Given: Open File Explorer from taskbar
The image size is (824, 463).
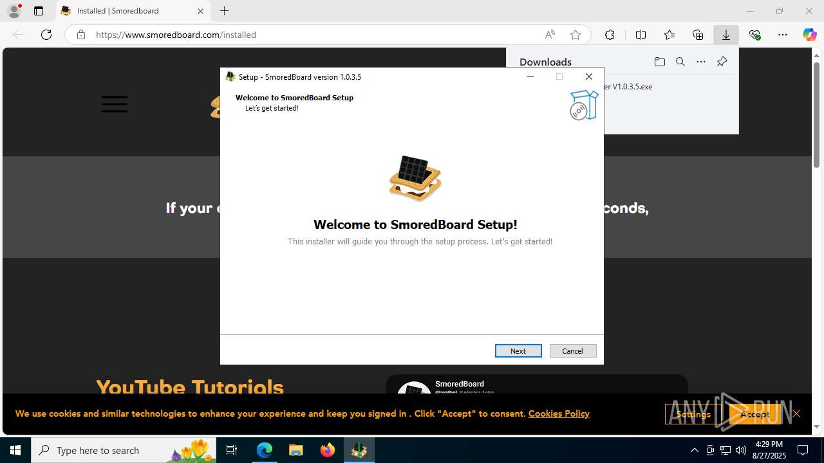Looking at the screenshot, I should (x=296, y=450).
